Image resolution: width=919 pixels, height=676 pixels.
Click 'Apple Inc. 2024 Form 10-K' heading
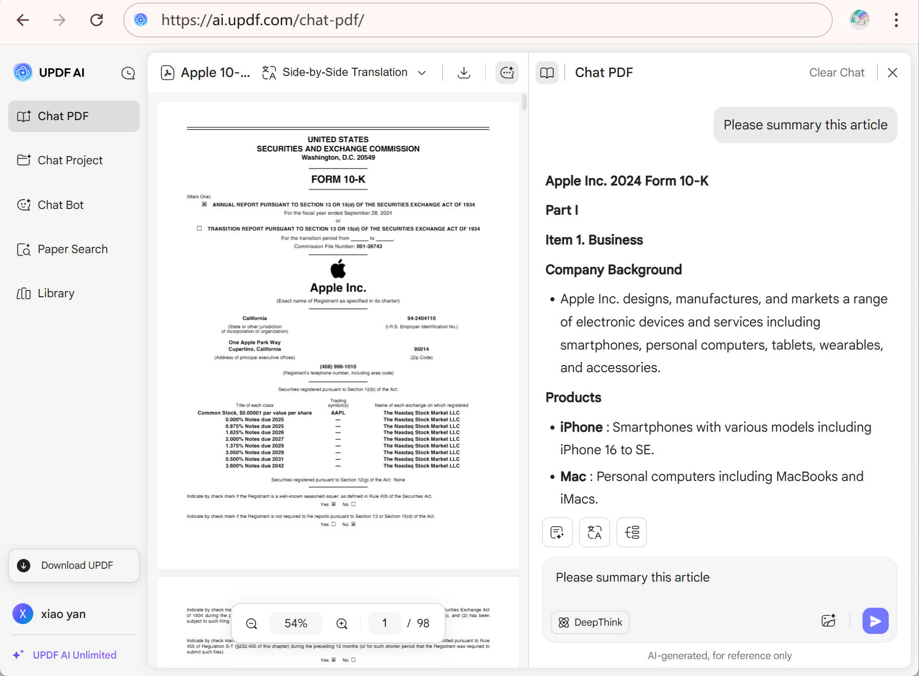coord(626,181)
